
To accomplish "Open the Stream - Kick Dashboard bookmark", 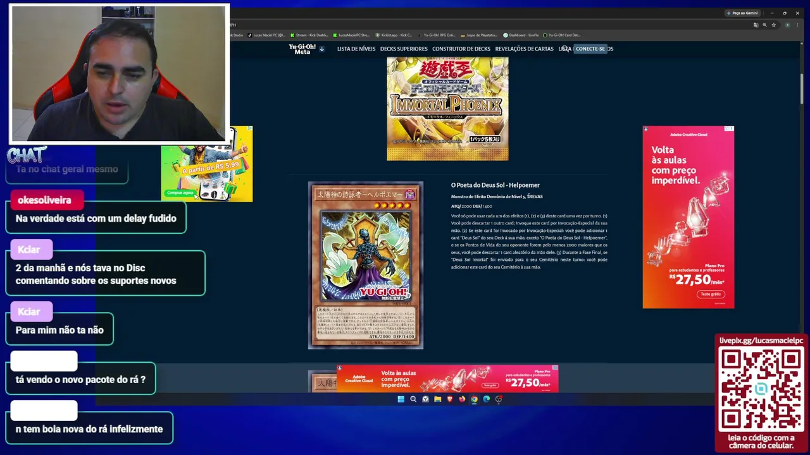I will (x=309, y=35).
